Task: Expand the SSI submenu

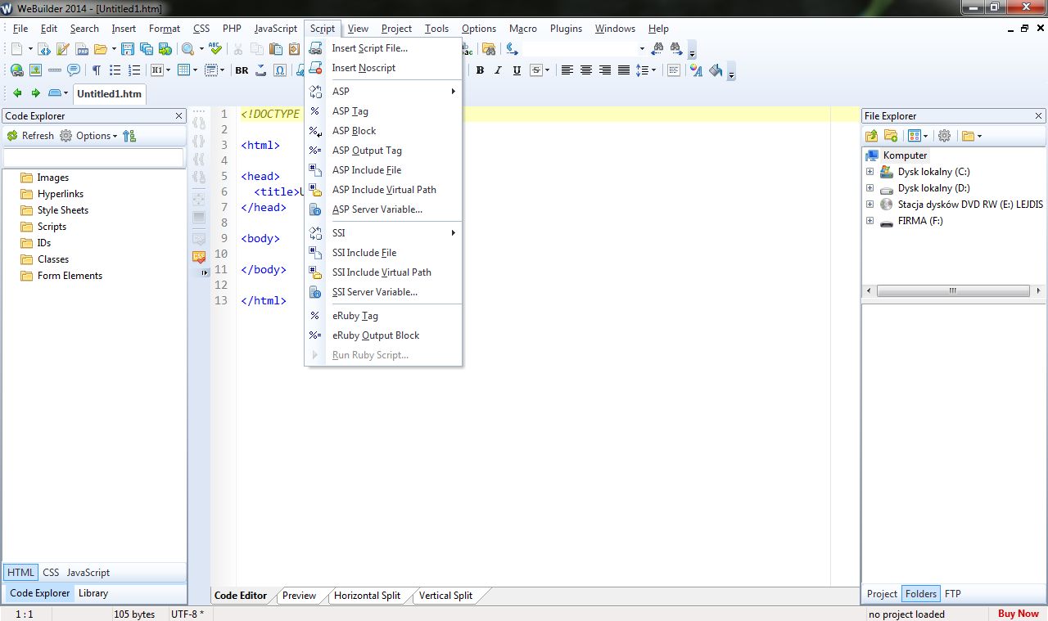Action: [x=383, y=233]
